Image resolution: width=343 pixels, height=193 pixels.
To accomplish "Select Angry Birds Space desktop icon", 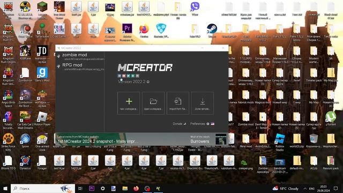I will (x=9, y=99).
